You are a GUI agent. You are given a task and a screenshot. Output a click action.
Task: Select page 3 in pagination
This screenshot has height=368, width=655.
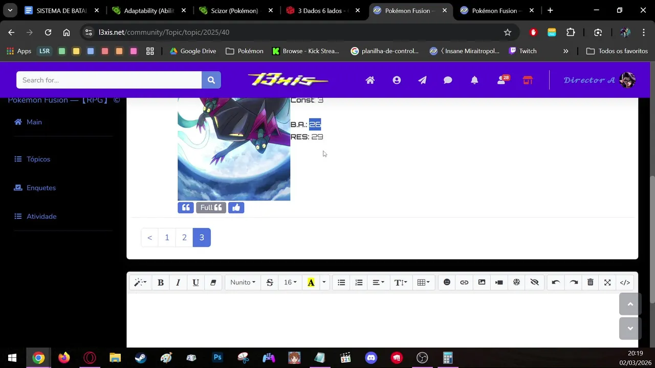(x=202, y=237)
